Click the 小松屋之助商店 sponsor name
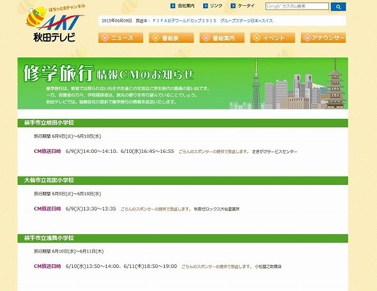The height and width of the screenshot is (291, 377). pyautogui.click(x=268, y=267)
